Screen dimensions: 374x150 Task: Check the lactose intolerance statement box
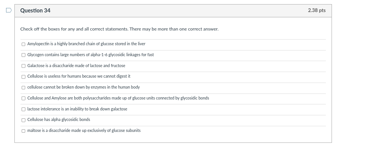[23, 109]
